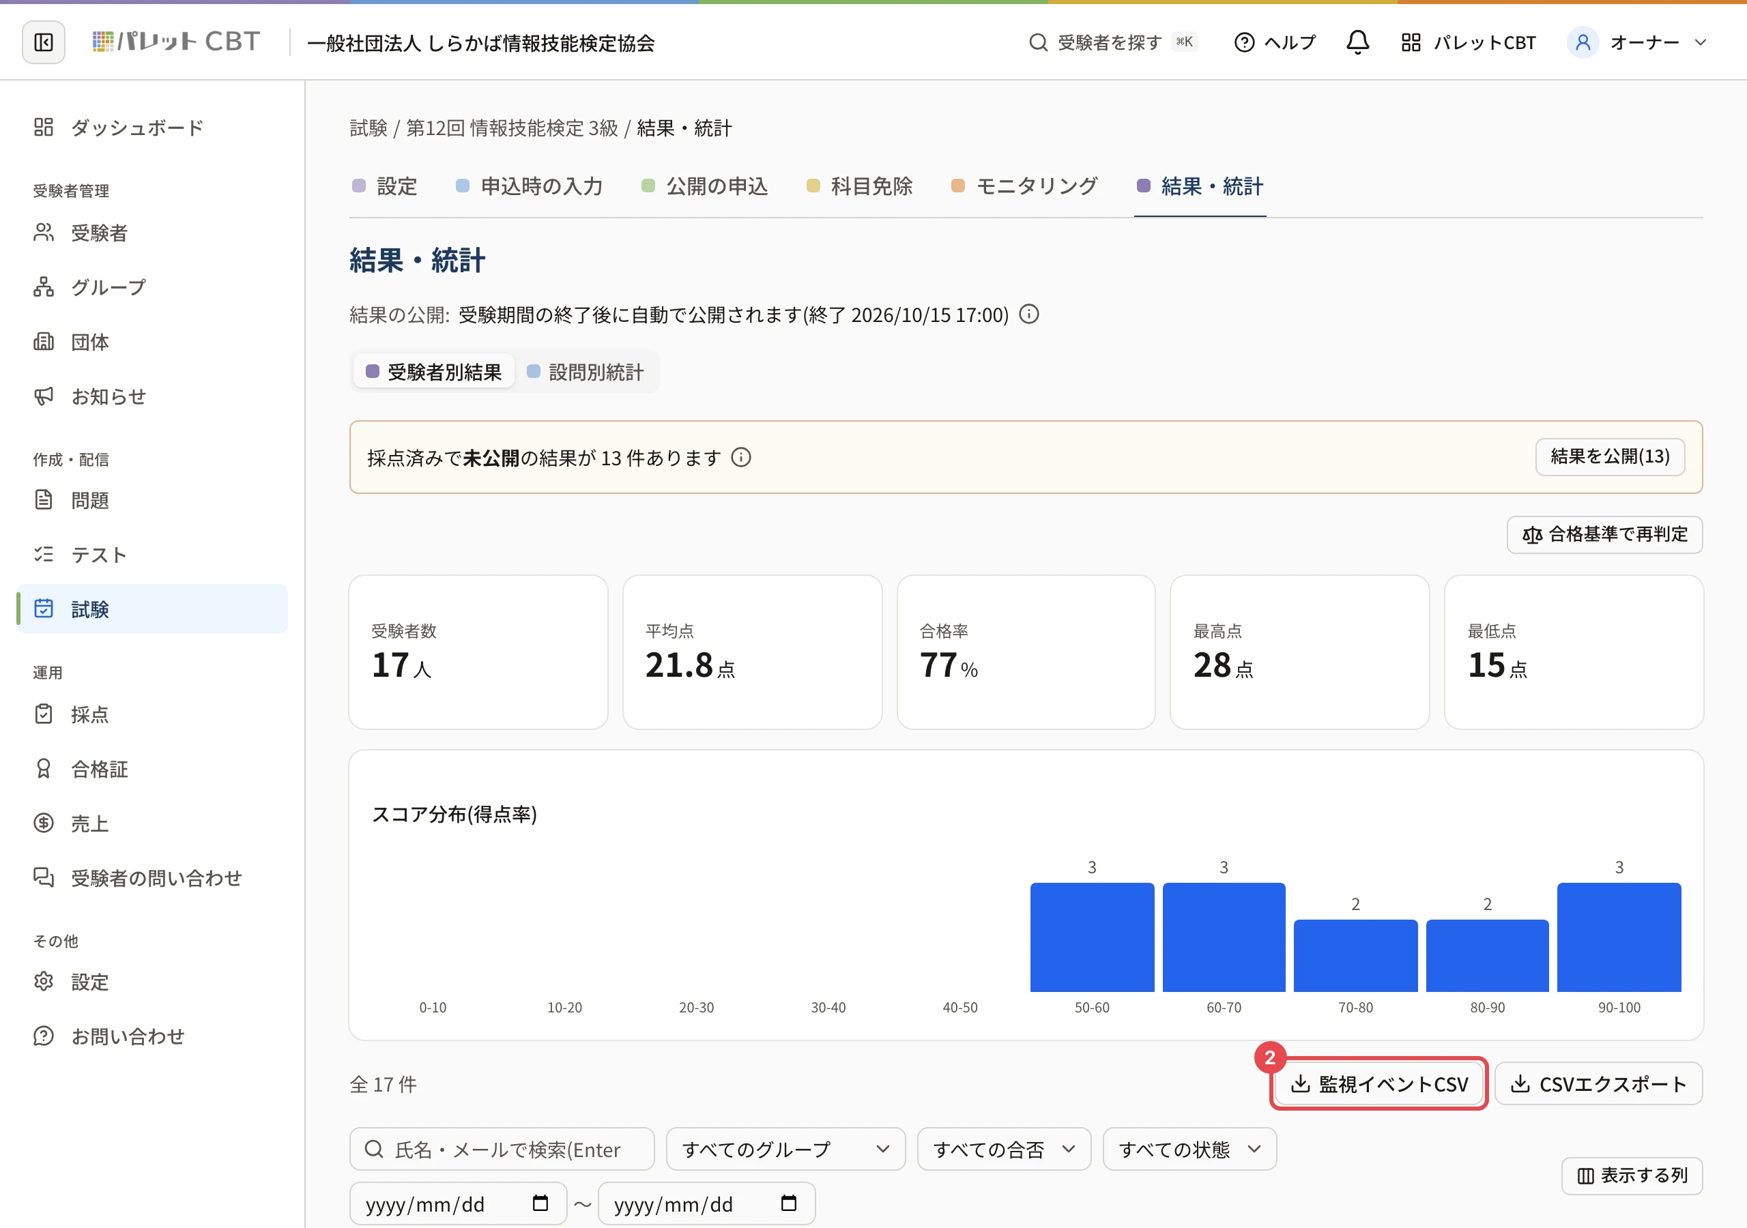
Task: Click the info icon in unpublished results banner
Action: coord(740,457)
